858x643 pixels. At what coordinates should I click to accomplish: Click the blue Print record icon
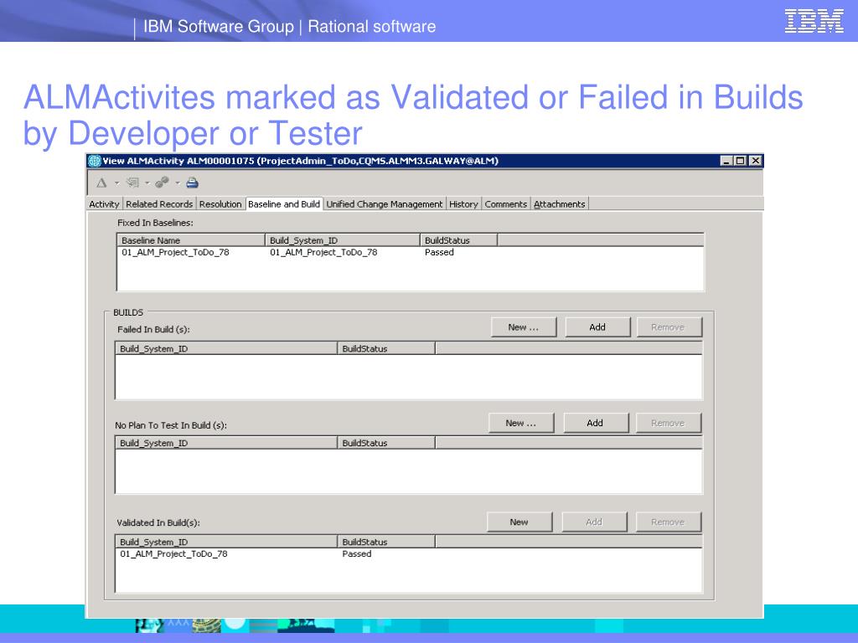192,183
